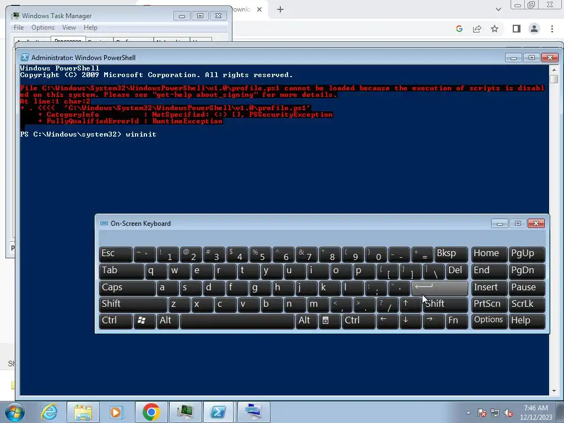
Task: Open Internet Explorer from taskbar
Action: 49,412
